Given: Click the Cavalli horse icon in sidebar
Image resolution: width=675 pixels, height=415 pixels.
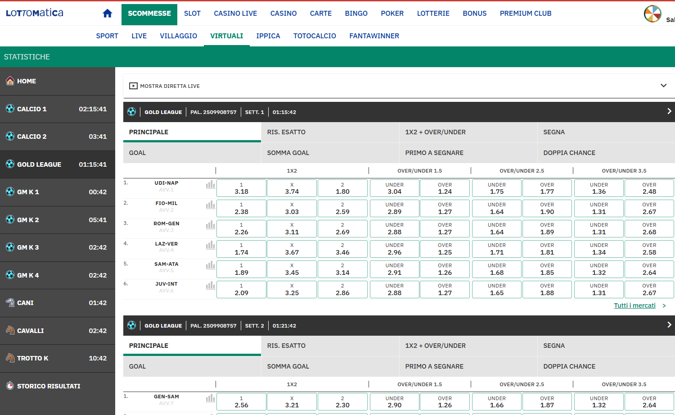Looking at the screenshot, I should tap(10, 330).
